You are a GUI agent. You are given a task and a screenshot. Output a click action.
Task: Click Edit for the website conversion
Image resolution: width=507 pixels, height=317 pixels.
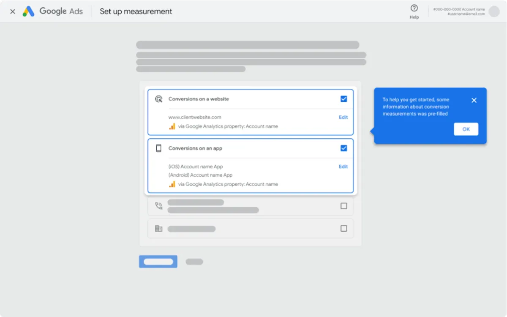point(343,117)
